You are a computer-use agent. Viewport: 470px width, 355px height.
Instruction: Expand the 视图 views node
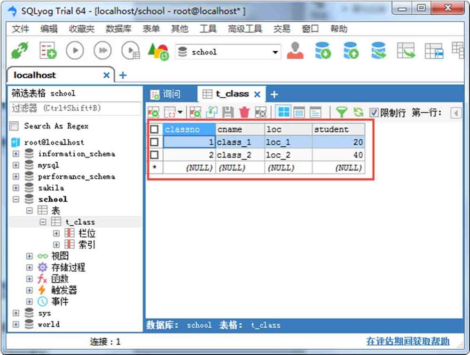[x=29, y=256]
